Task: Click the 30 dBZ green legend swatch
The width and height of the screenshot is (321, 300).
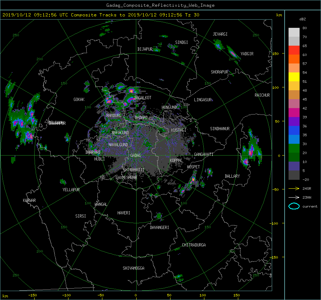Action: 294,148
